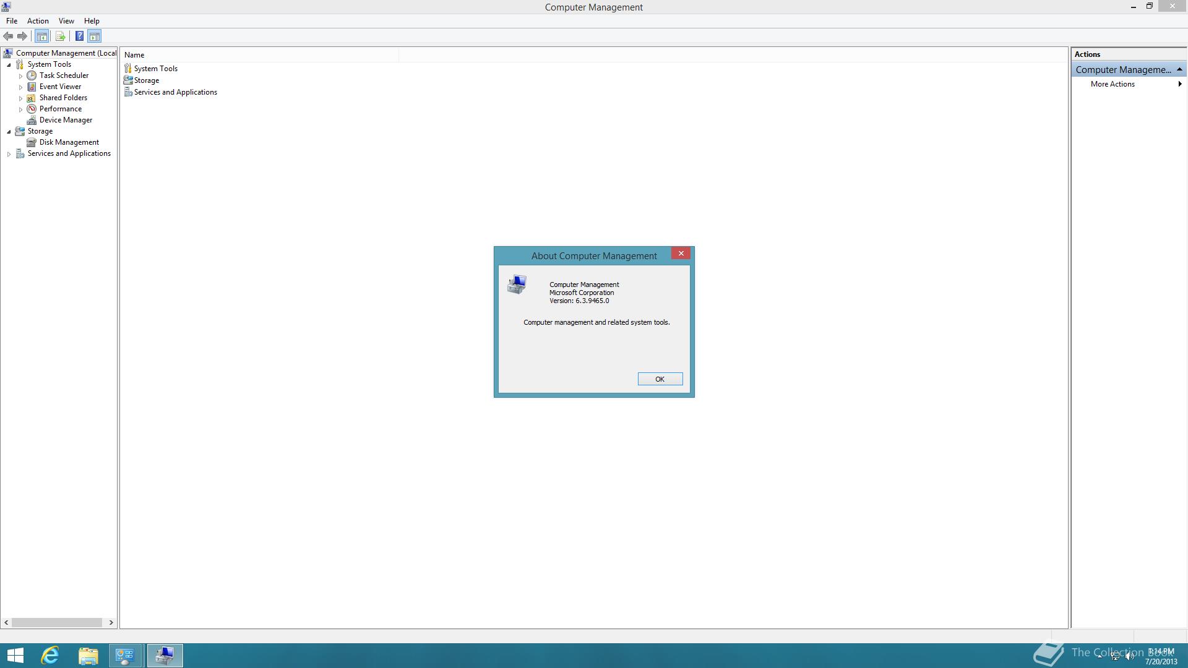Screen dimensions: 1188x668
Task: Open the Help menu
Action: point(92,21)
